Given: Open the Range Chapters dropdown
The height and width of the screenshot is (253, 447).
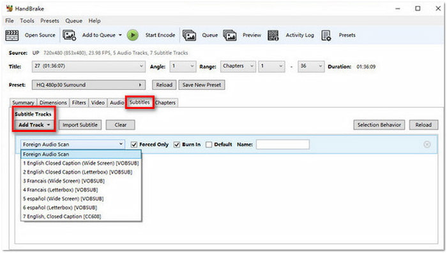Looking at the screenshot, I should pos(238,66).
